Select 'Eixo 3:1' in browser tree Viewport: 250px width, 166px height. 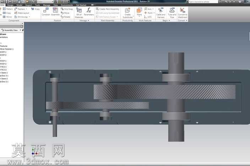4,76
